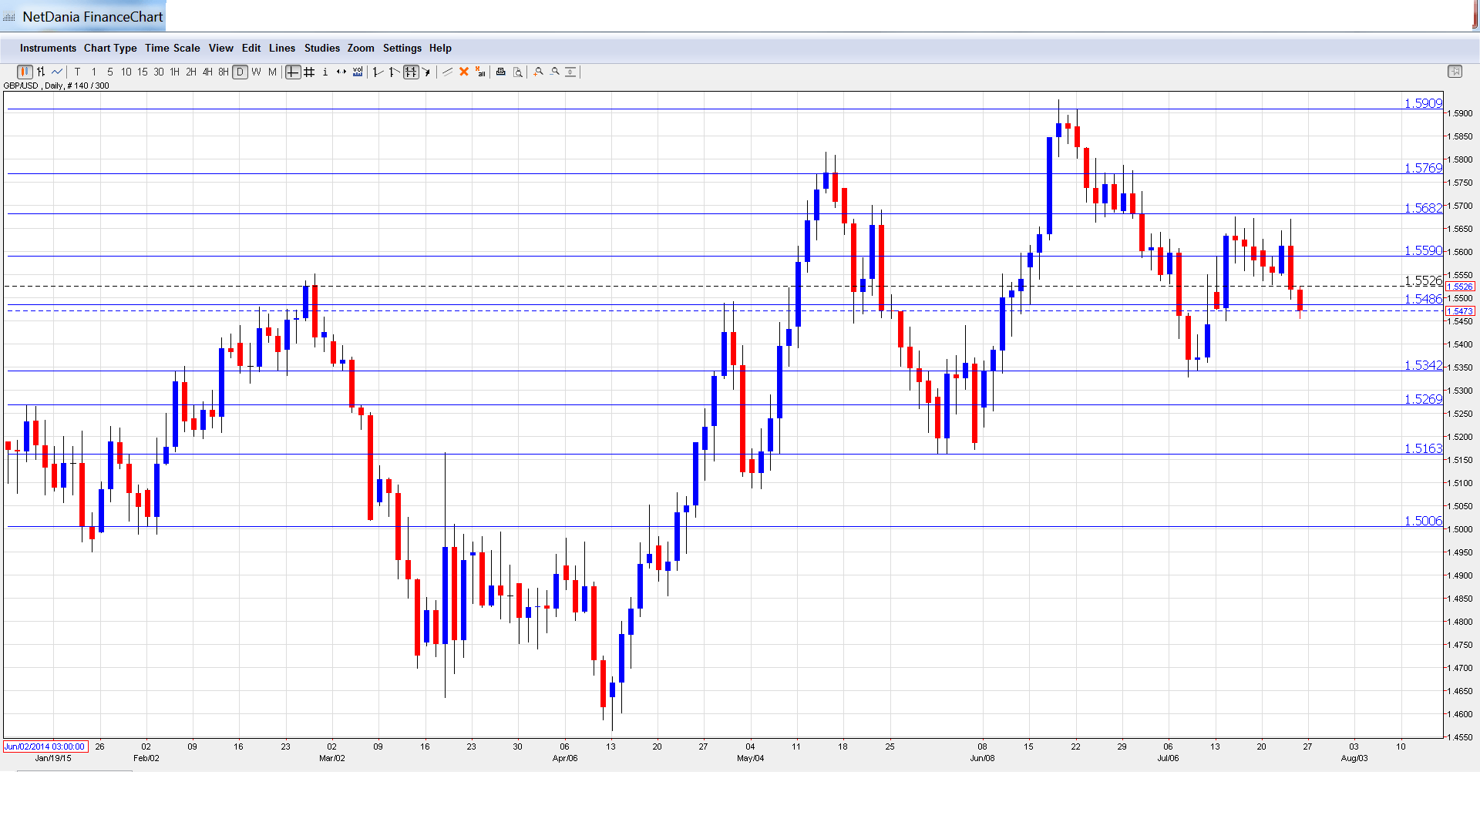Click zoom out magnifier icon
Image resolution: width=1480 pixels, height=832 pixels.
pos(555,72)
